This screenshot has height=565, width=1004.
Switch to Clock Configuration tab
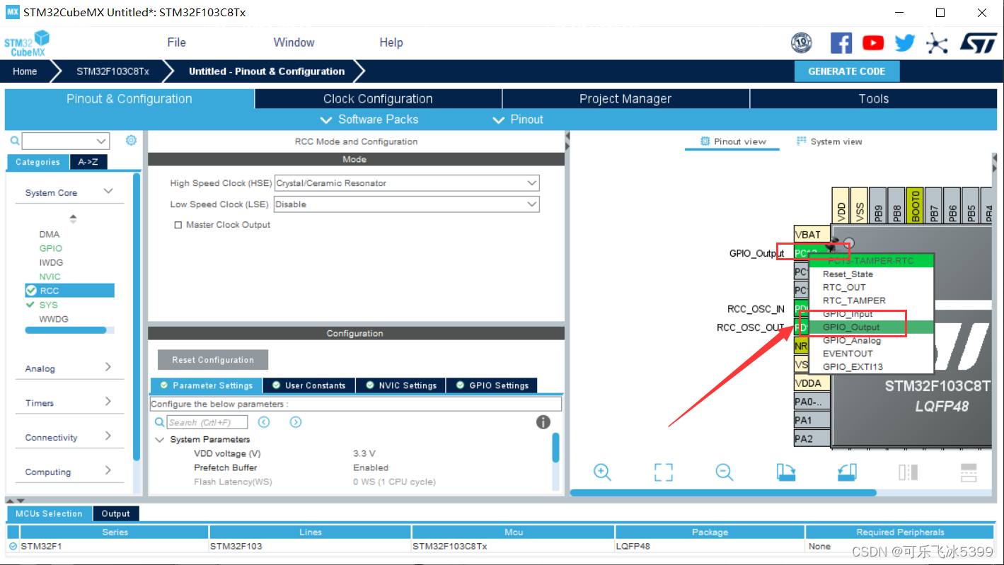[378, 99]
